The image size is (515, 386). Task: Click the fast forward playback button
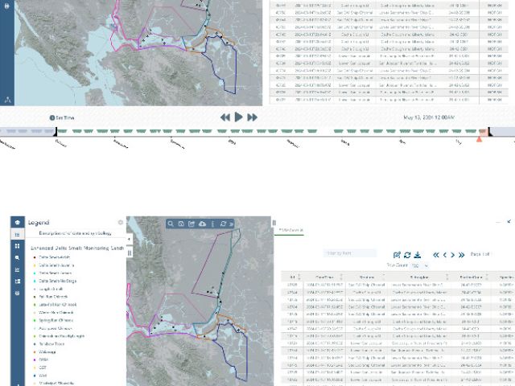click(252, 117)
